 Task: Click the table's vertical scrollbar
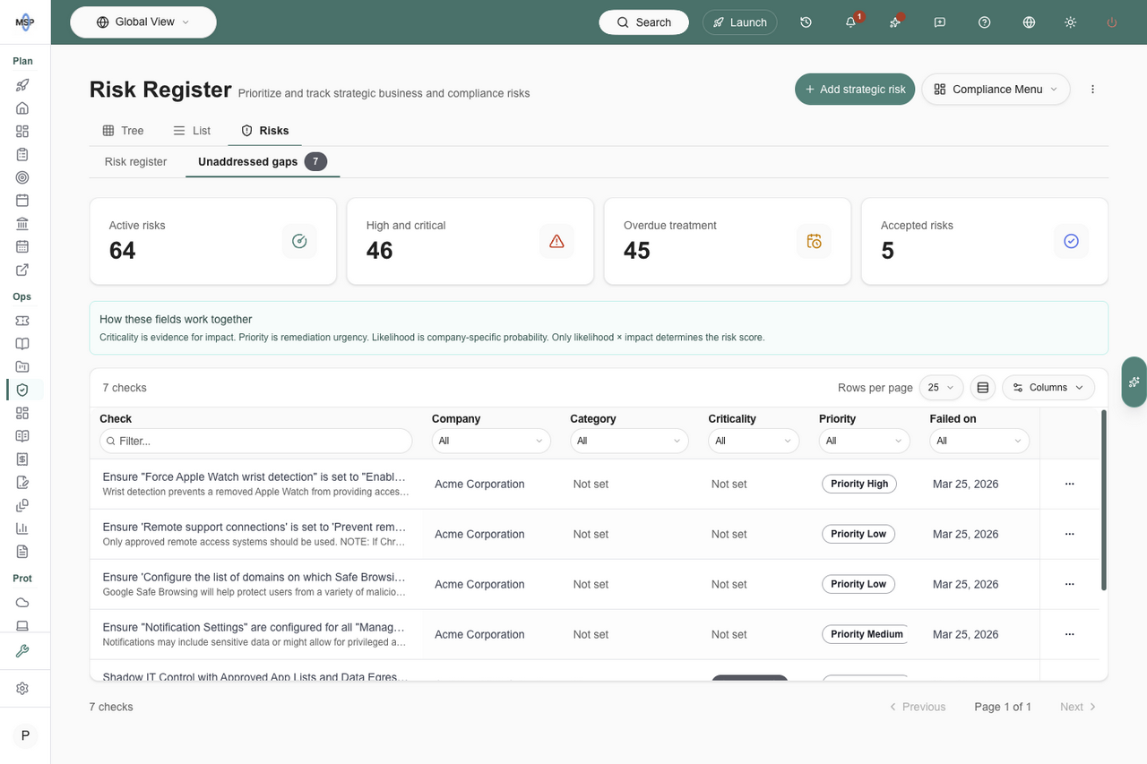click(1103, 501)
